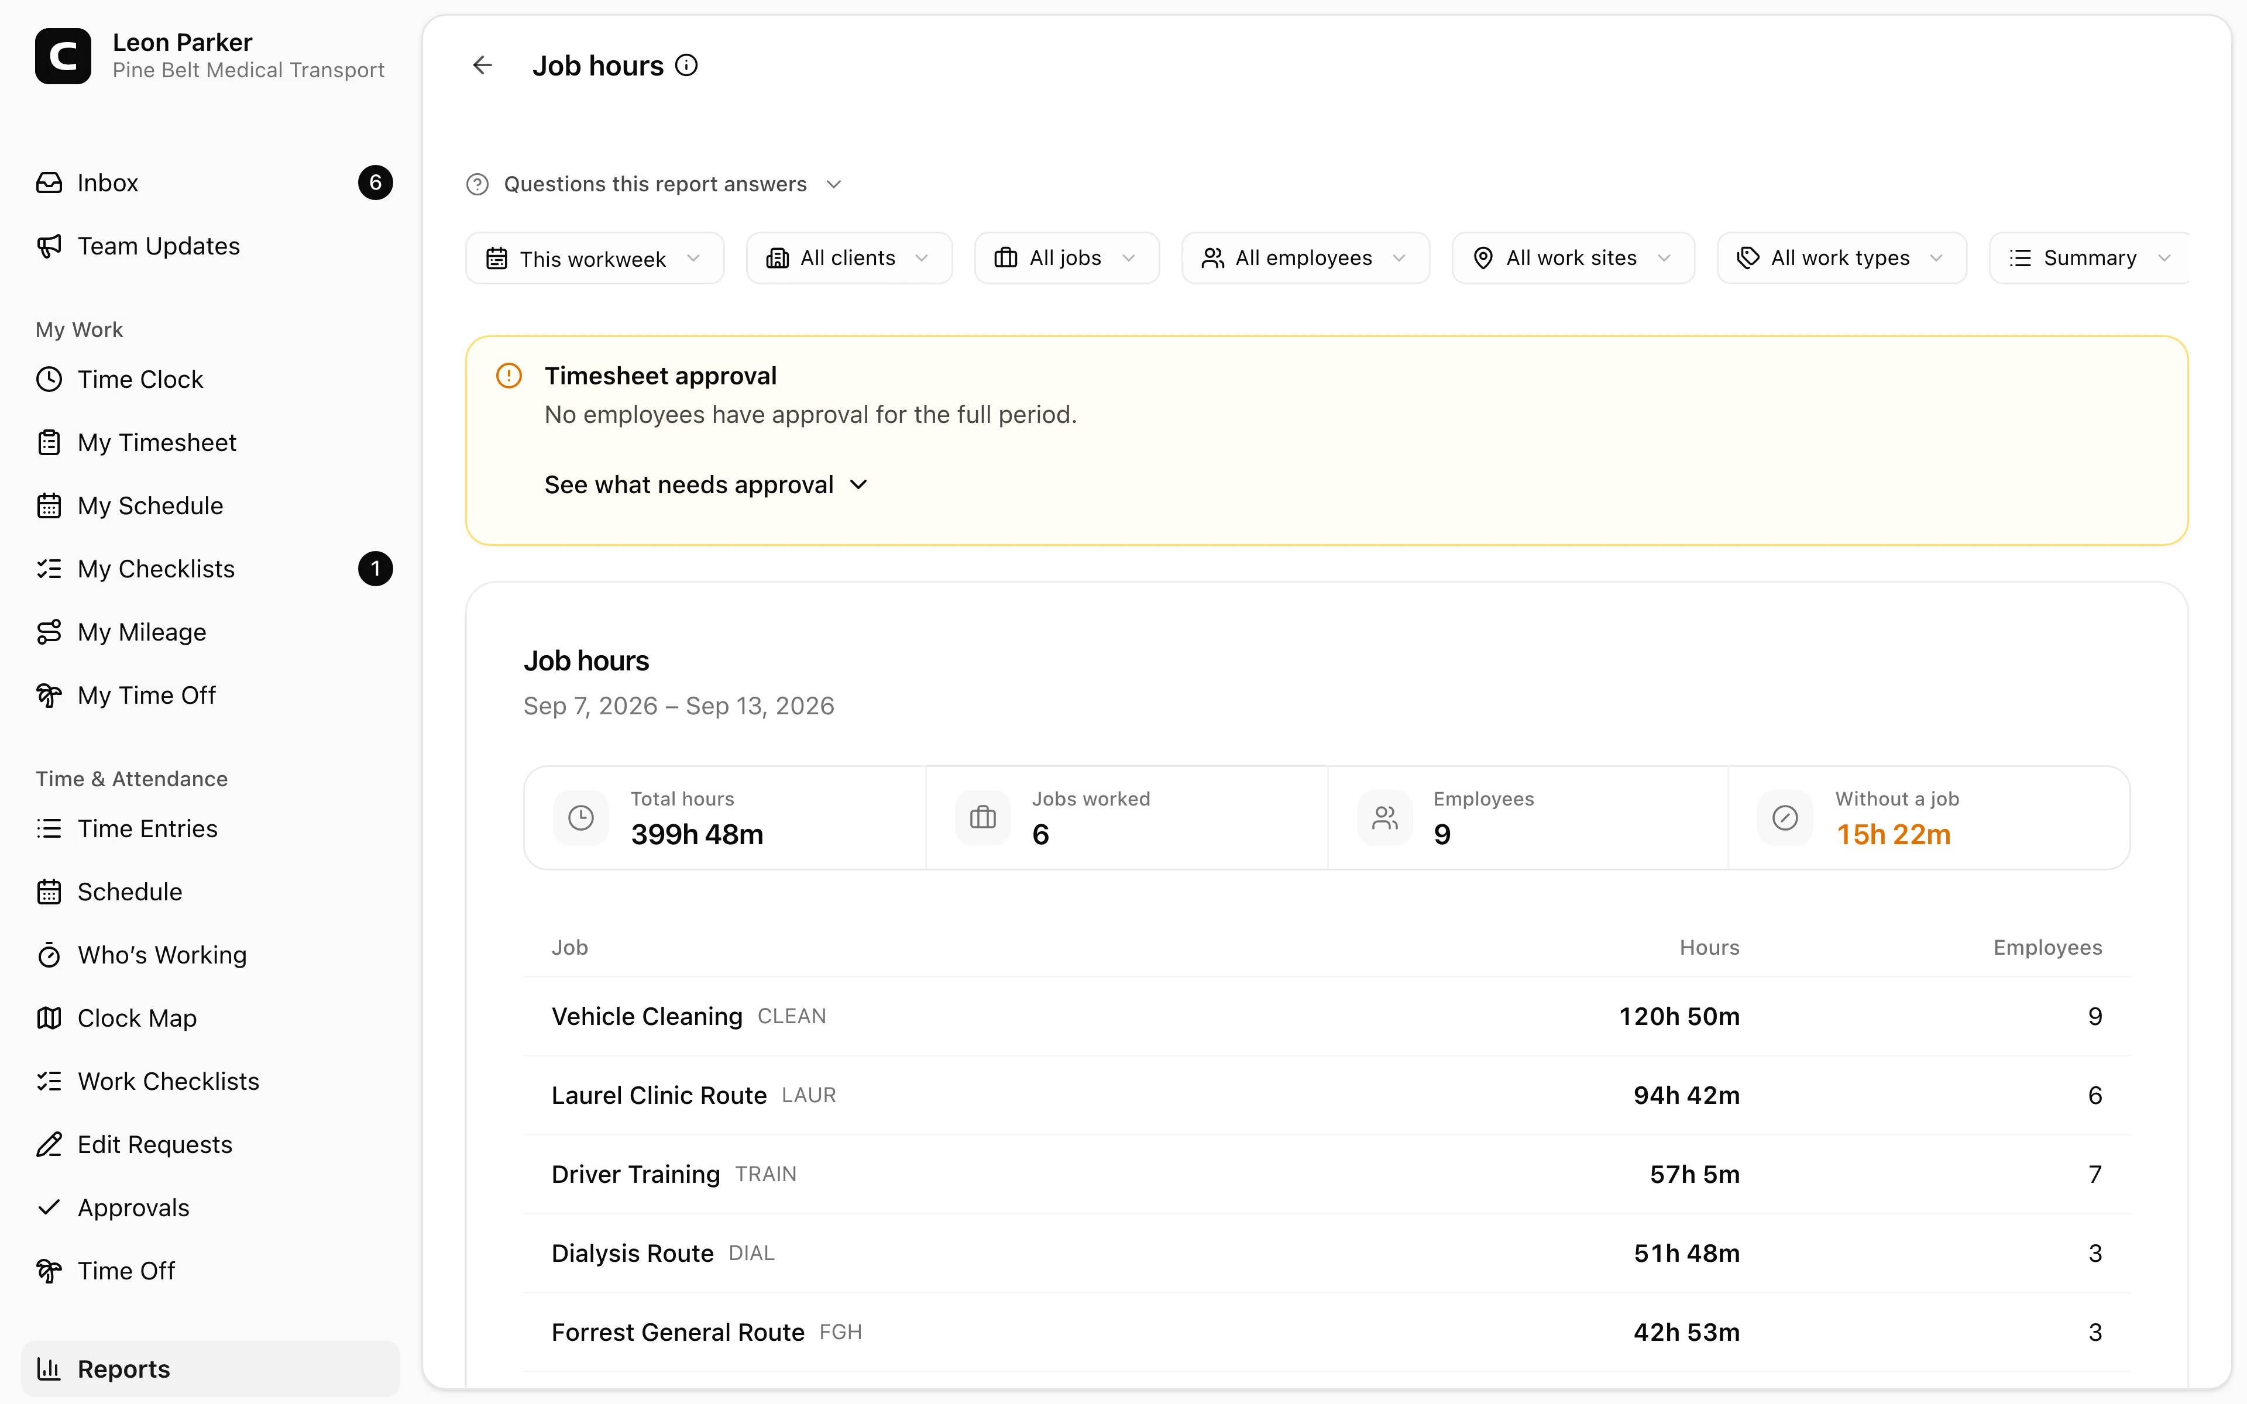Click the Time Entries list icon

49,828
